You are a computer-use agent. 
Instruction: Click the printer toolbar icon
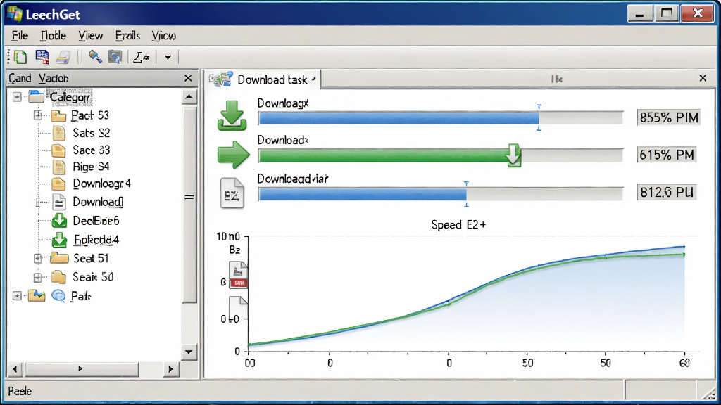coord(63,58)
